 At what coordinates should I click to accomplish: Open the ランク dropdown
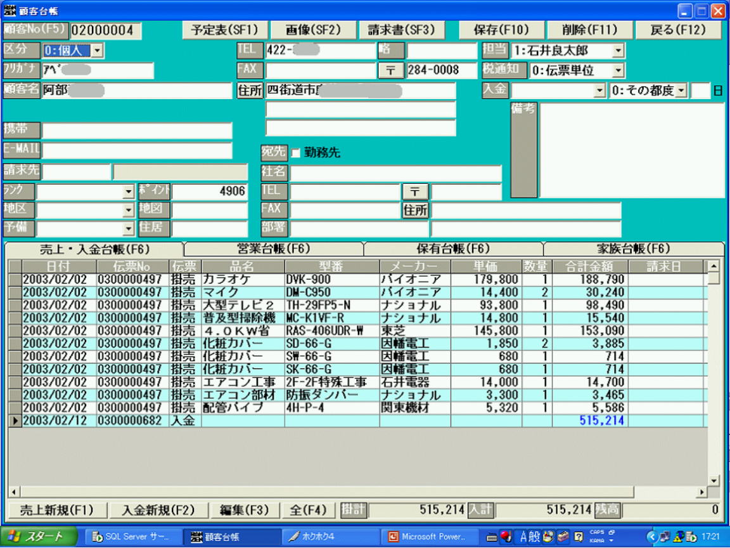pyautogui.click(x=128, y=192)
